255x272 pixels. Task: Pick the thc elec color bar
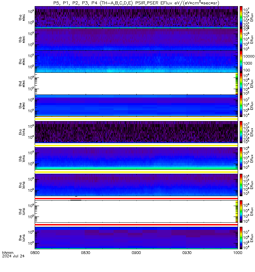click(241, 62)
